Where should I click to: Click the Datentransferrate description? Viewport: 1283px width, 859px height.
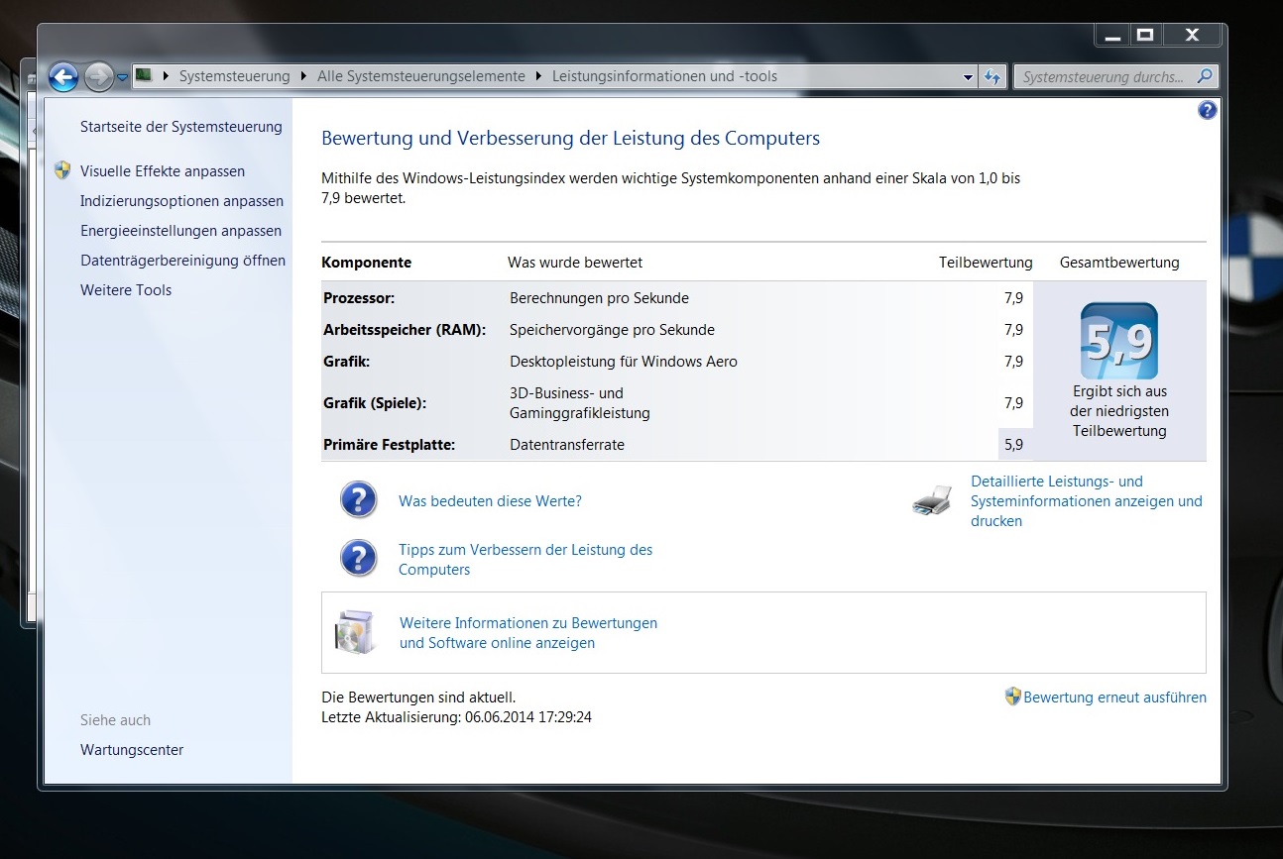point(567,445)
